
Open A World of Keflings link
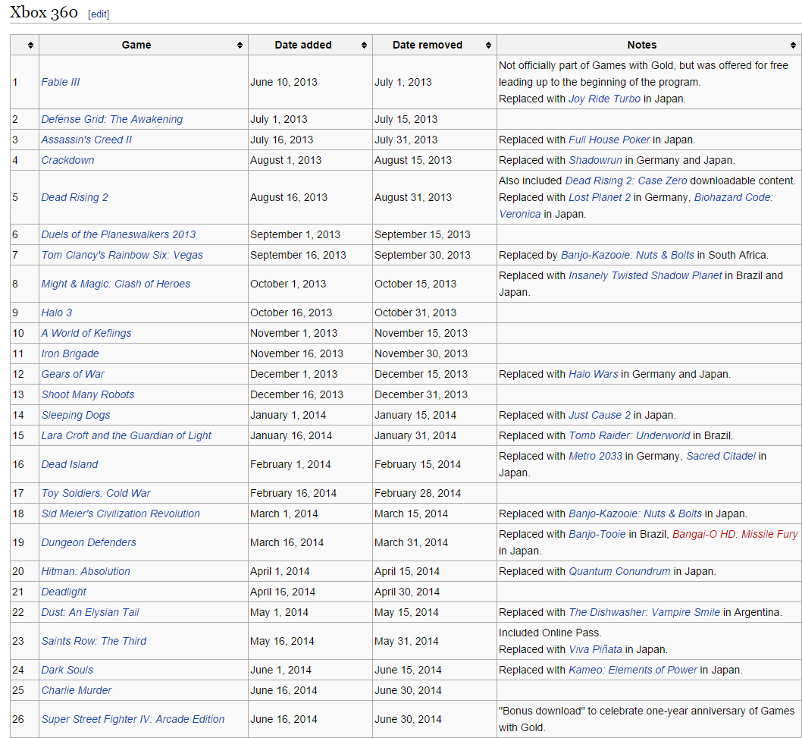click(x=86, y=333)
